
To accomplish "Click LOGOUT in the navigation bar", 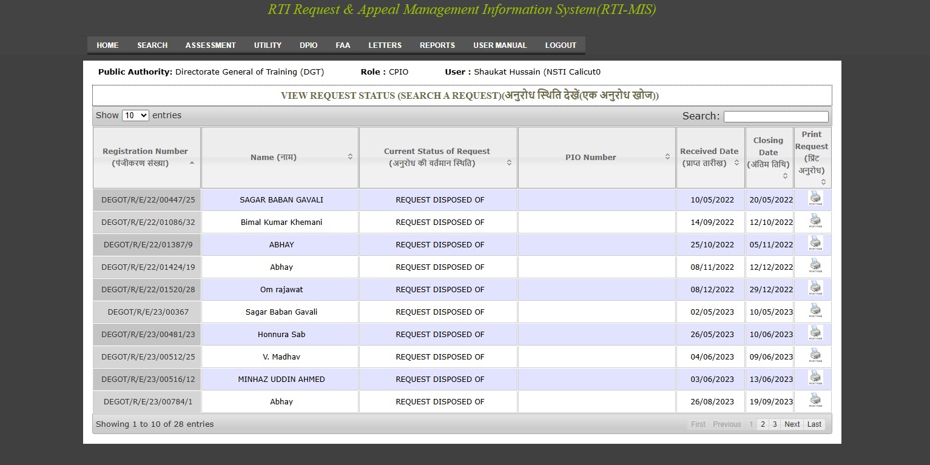I will [x=561, y=45].
